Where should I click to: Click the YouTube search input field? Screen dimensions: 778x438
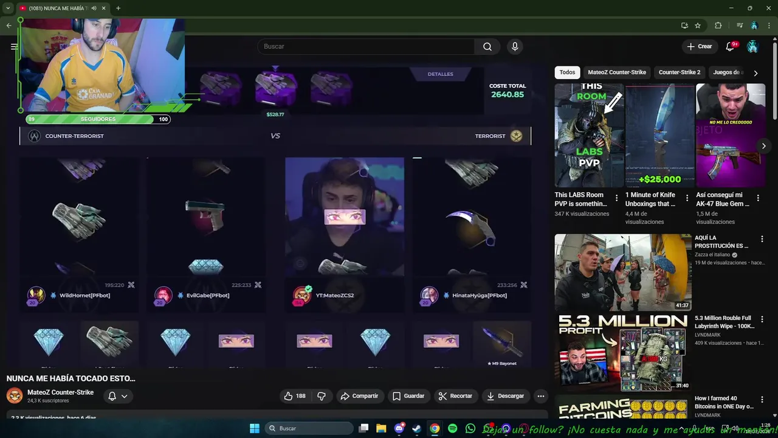366,47
